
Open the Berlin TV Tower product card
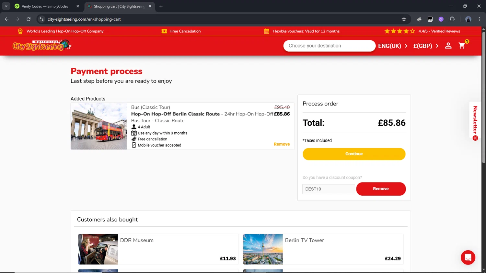[x=323, y=249]
